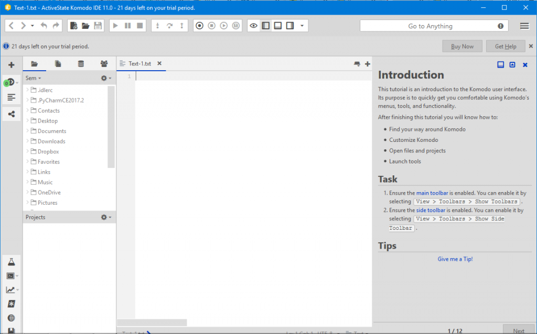Click the Buy Now button
This screenshot has width=537, height=334.
click(462, 47)
